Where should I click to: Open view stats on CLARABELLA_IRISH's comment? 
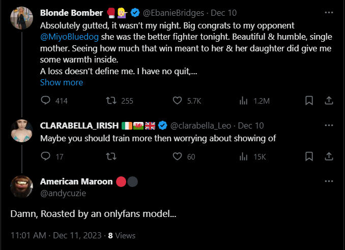point(243,157)
